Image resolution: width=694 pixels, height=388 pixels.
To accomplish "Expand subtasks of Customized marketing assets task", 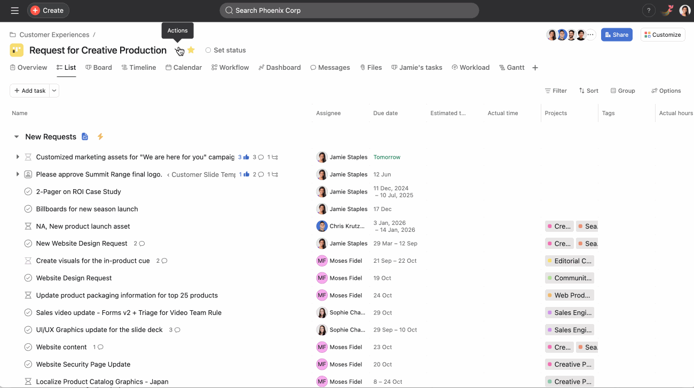I will point(18,157).
